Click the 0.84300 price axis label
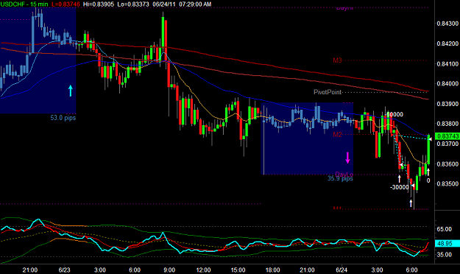The image size is (460, 274). pyautogui.click(x=447, y=24)
